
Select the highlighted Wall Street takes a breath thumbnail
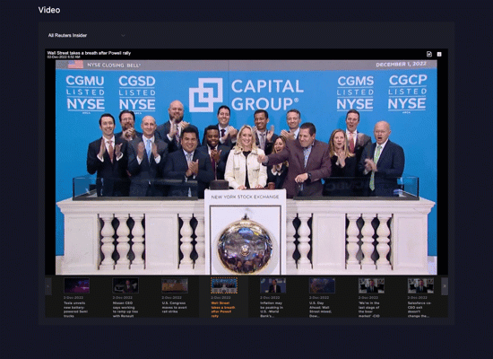pos(224,285)
